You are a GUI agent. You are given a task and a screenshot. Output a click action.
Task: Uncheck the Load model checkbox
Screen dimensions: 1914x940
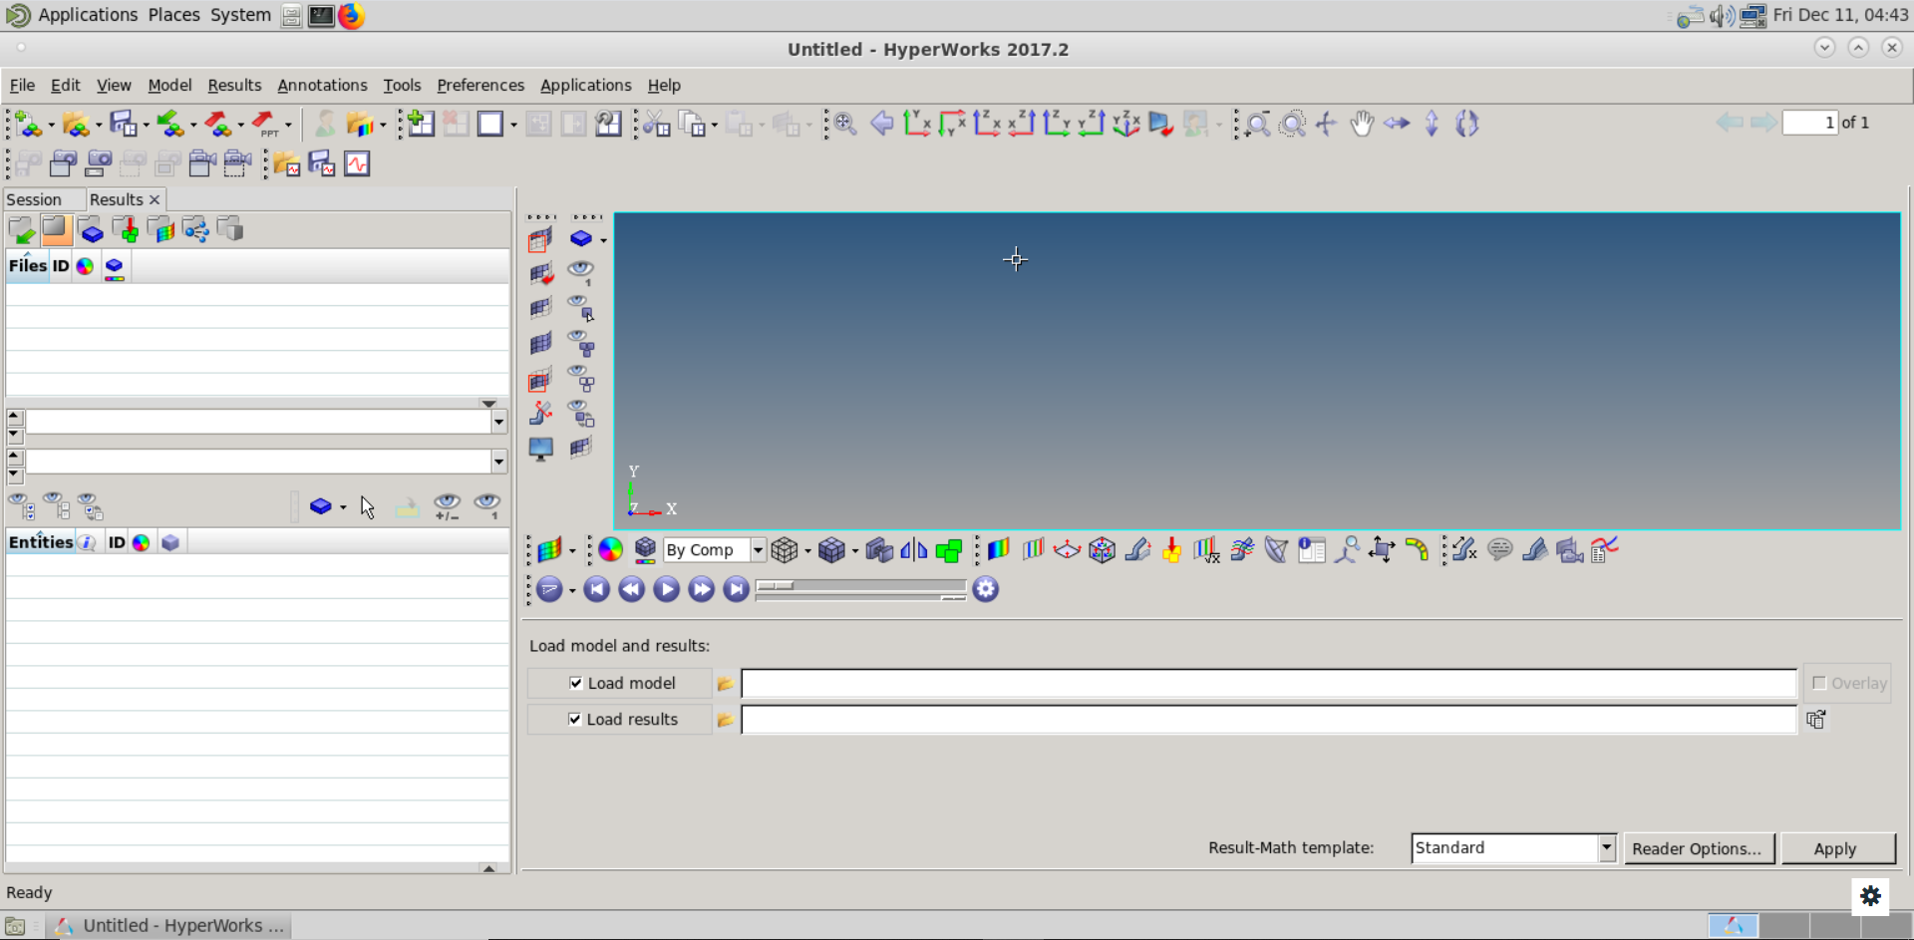pos(575,683)
